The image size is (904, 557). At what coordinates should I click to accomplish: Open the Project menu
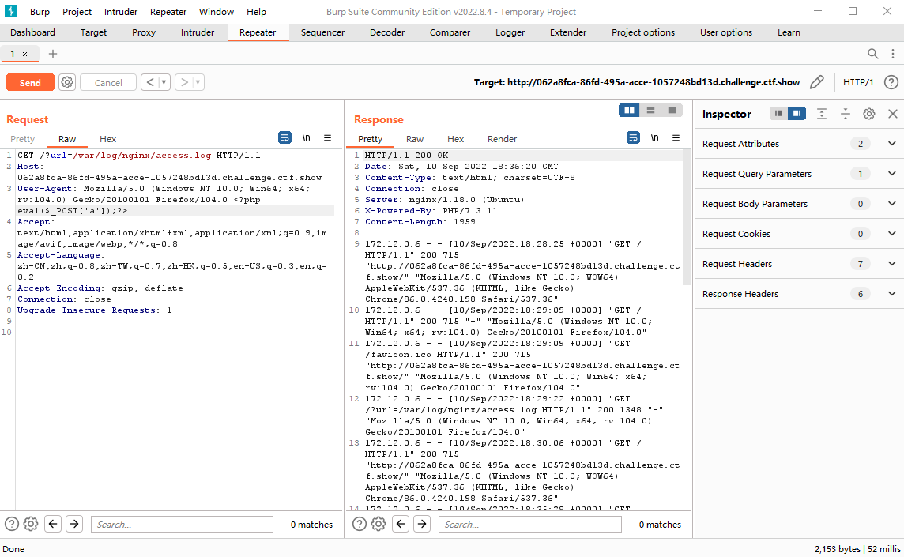pyautogui.click(x=77, y=12)
